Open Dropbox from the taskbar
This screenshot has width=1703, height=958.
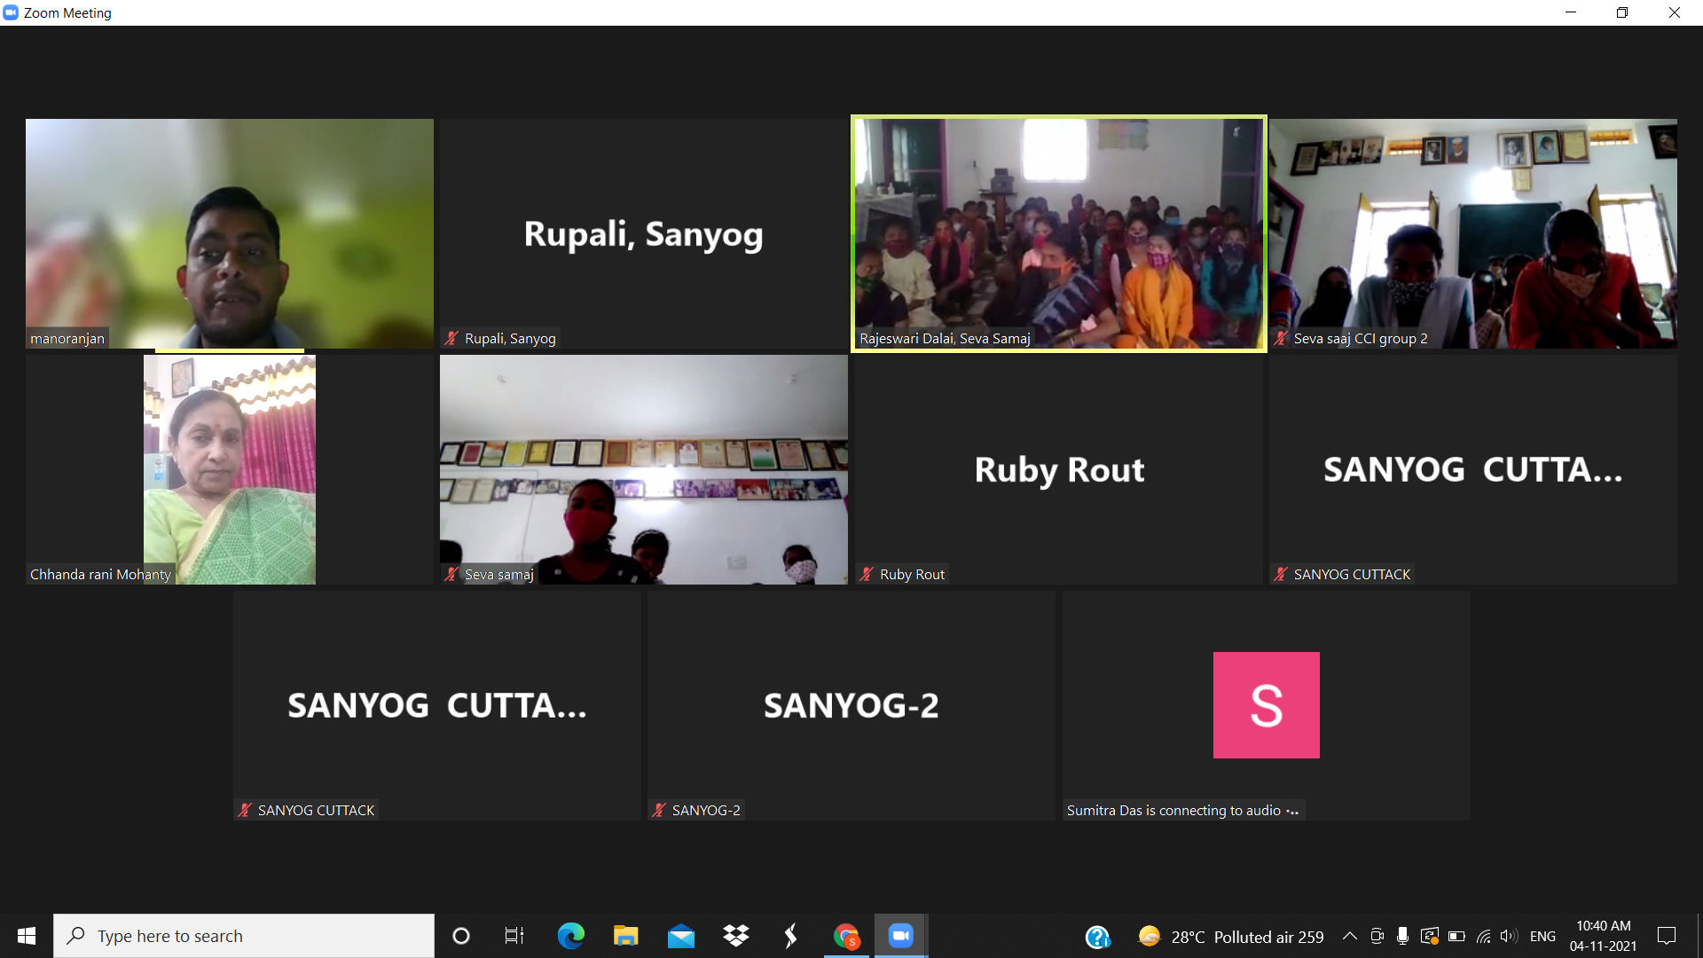click(x=735, y=936)
